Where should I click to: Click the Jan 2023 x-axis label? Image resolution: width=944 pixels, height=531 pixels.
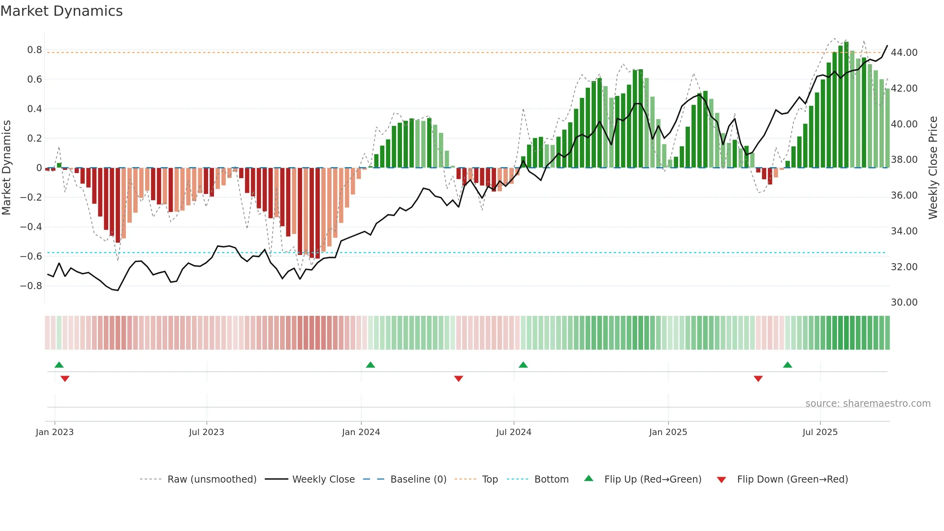click(55, 432)
